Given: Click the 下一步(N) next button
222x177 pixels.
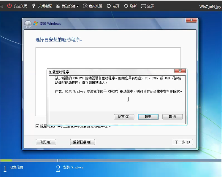Looking at the screenshot, I should [x=183, y=142].
